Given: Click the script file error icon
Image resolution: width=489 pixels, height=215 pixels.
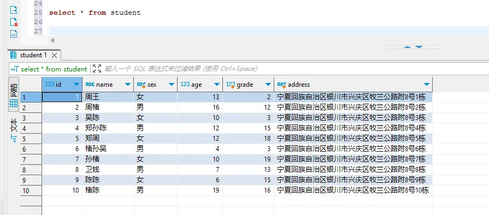Looking at the screenshot, I should click(x=14, y=22).
